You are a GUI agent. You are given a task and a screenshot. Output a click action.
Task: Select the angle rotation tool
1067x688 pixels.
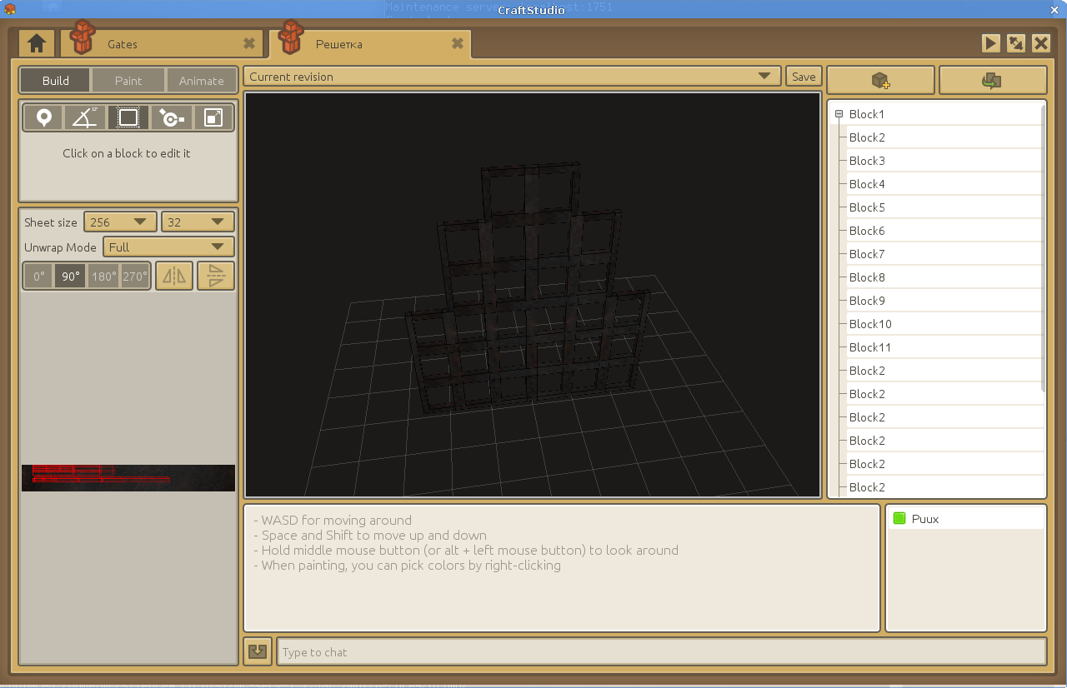85,118
